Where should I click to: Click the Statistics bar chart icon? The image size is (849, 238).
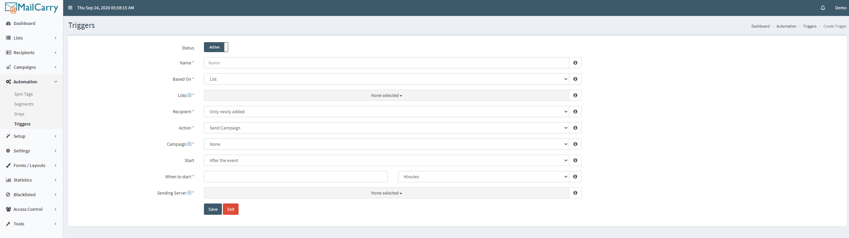(x=8, y=180)
